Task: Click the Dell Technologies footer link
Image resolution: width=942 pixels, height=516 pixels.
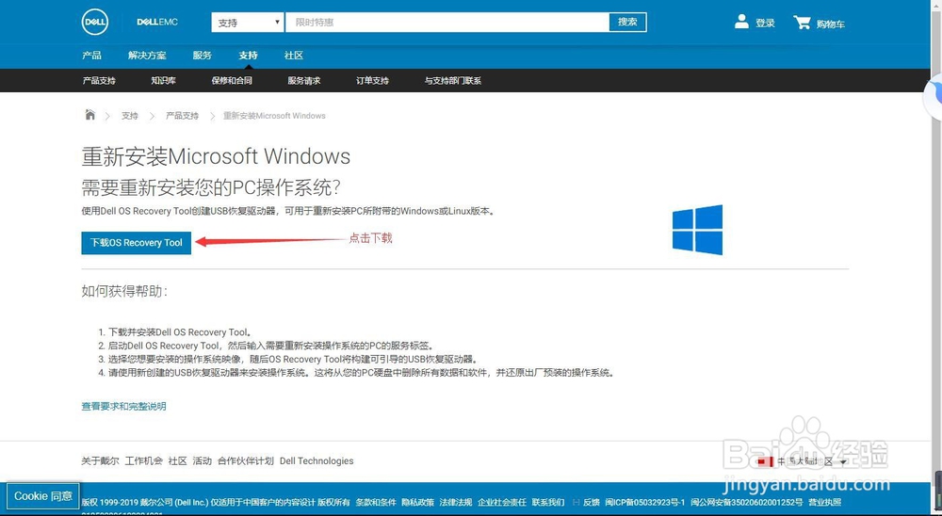Action: 317,460
